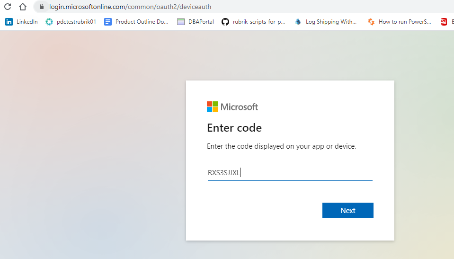View site security lock information
The height and width of the screenshot is (259, 454).
coord(41,7)
